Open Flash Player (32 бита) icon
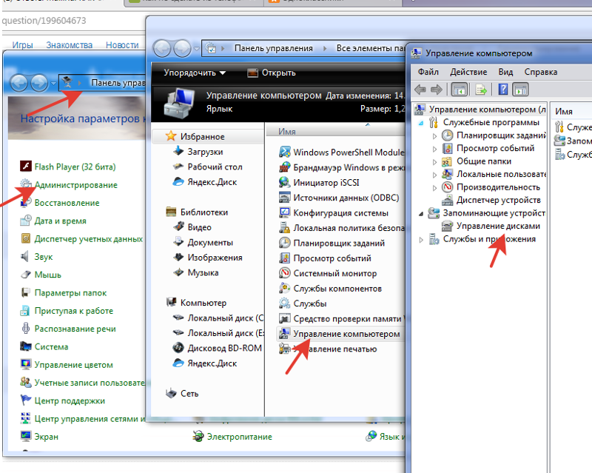The width and height of the screenshot is (592, 473). (26, 167)
